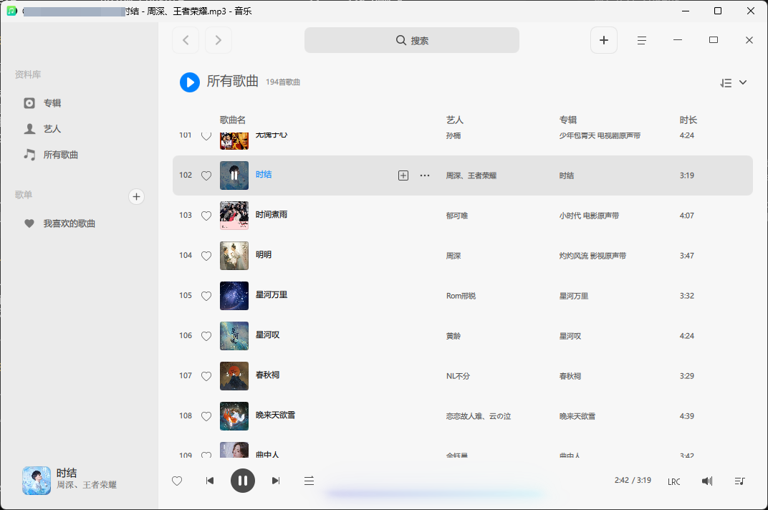Viewport: 768px width, 510px height.
Task: Open more options for 时结
Action: [425, 175]
